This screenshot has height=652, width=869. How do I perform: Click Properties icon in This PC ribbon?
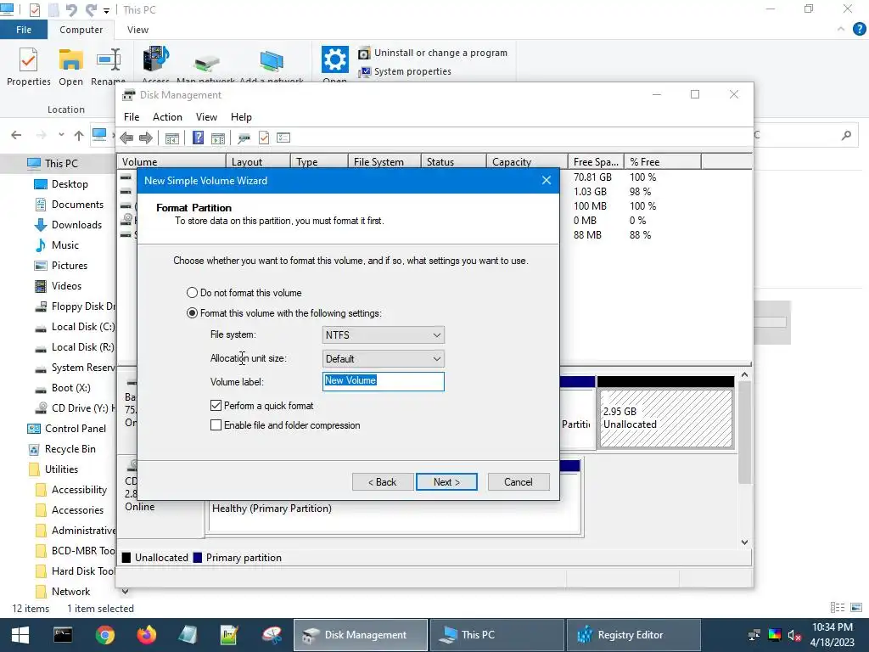click(28, 60)
